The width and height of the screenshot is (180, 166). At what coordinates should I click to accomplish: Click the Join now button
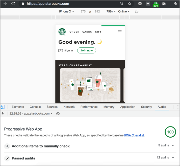coord(87,50)
